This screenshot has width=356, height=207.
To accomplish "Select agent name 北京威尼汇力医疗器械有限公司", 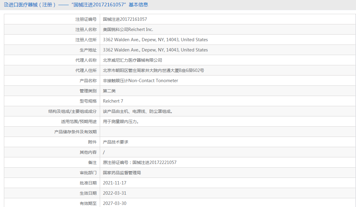I will pos(132,60).
